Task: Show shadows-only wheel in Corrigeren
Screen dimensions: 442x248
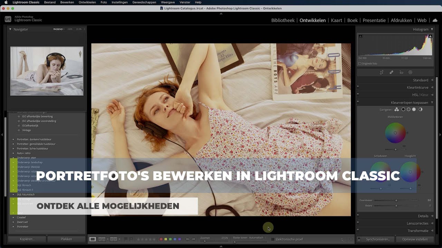Action: [403, 110]
